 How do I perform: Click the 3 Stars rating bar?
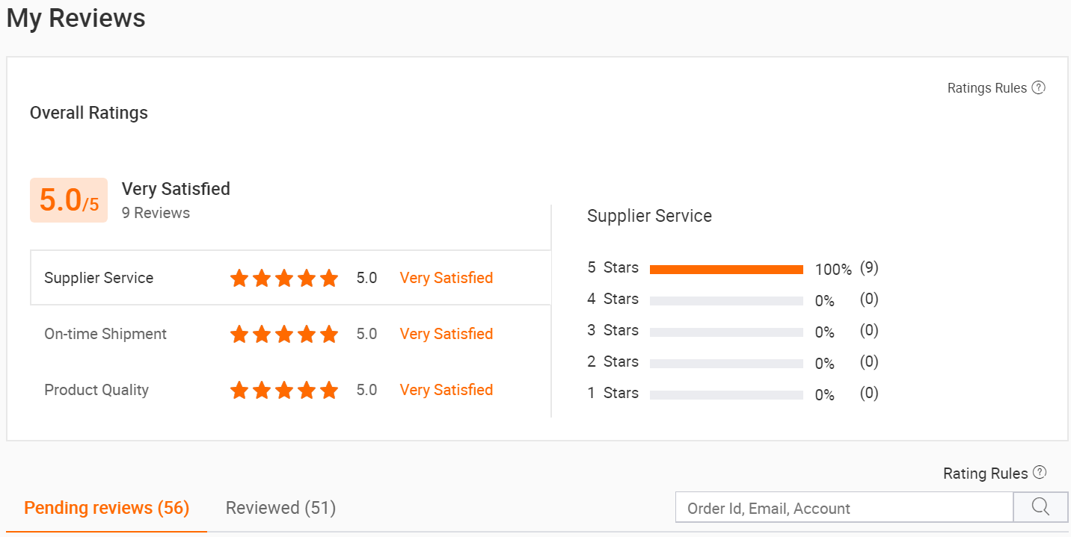[x=726, y=332]
